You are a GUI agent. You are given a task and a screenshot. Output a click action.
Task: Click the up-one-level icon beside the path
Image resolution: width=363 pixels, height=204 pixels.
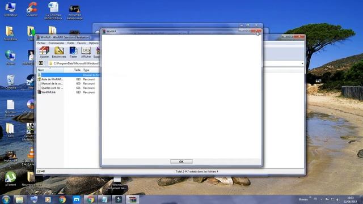point(41,63)
